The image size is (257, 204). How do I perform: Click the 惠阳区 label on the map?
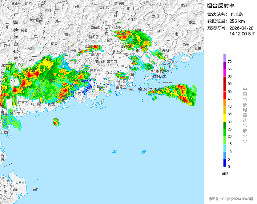(x=167, y=50)
